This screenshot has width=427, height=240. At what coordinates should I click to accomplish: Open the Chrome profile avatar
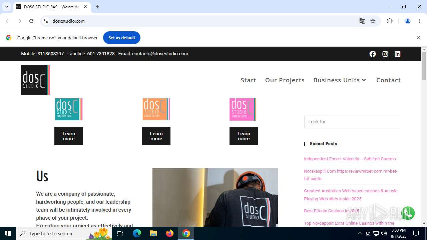407,21
